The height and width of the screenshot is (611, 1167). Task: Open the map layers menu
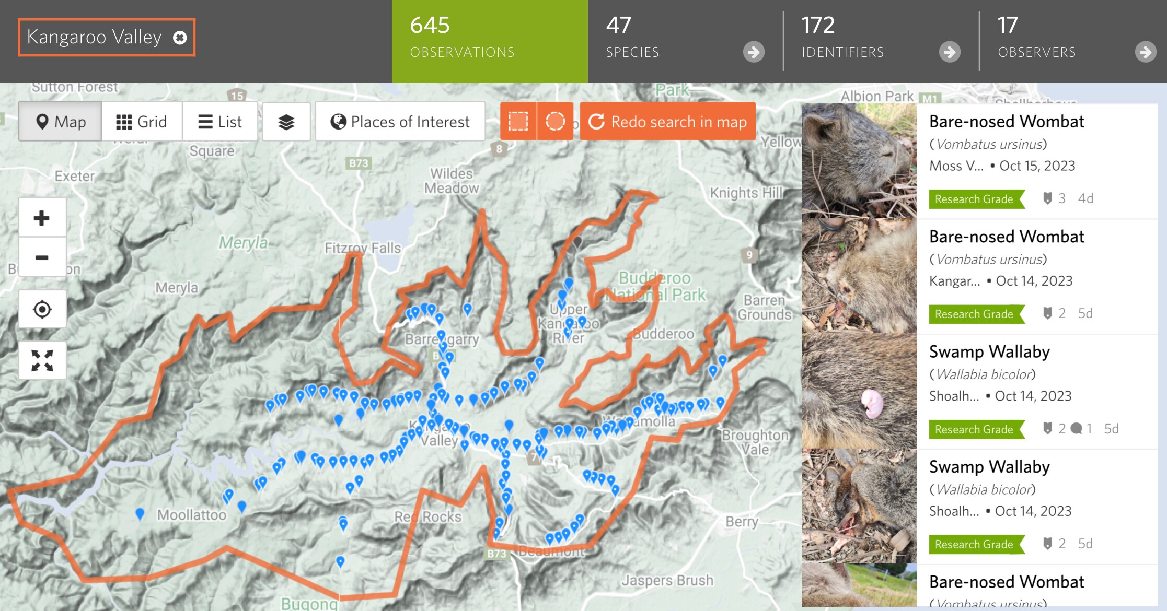[286, 122]
